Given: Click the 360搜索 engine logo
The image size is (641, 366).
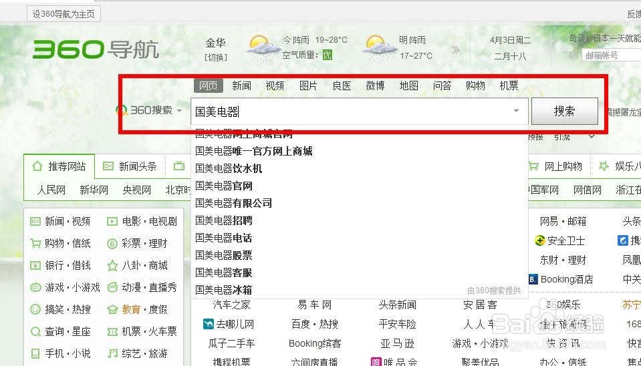Looking at the screenshot, I should 144,110.
